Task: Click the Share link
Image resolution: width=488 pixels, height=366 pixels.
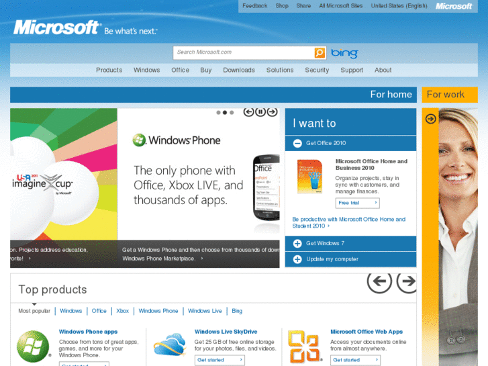Action: point(304,6)
